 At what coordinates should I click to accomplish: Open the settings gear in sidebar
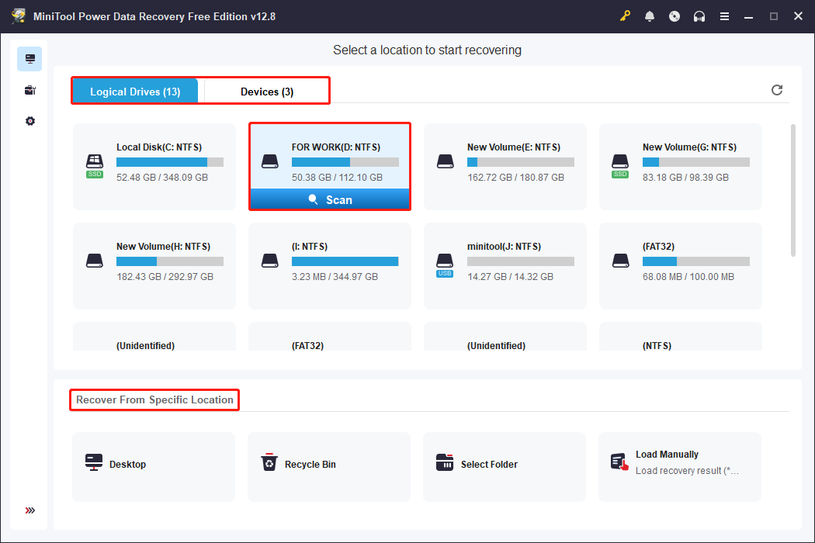[x=29, y=121]
